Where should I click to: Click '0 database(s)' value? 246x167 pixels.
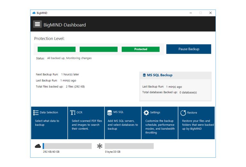(188, 92)
